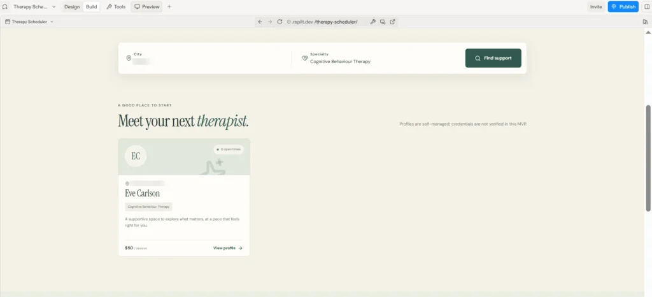Viewport: 652px width, 297px height.
Task: Click the Cognitive Behaviour Therapy tag on card
Action: pos(148,206)
